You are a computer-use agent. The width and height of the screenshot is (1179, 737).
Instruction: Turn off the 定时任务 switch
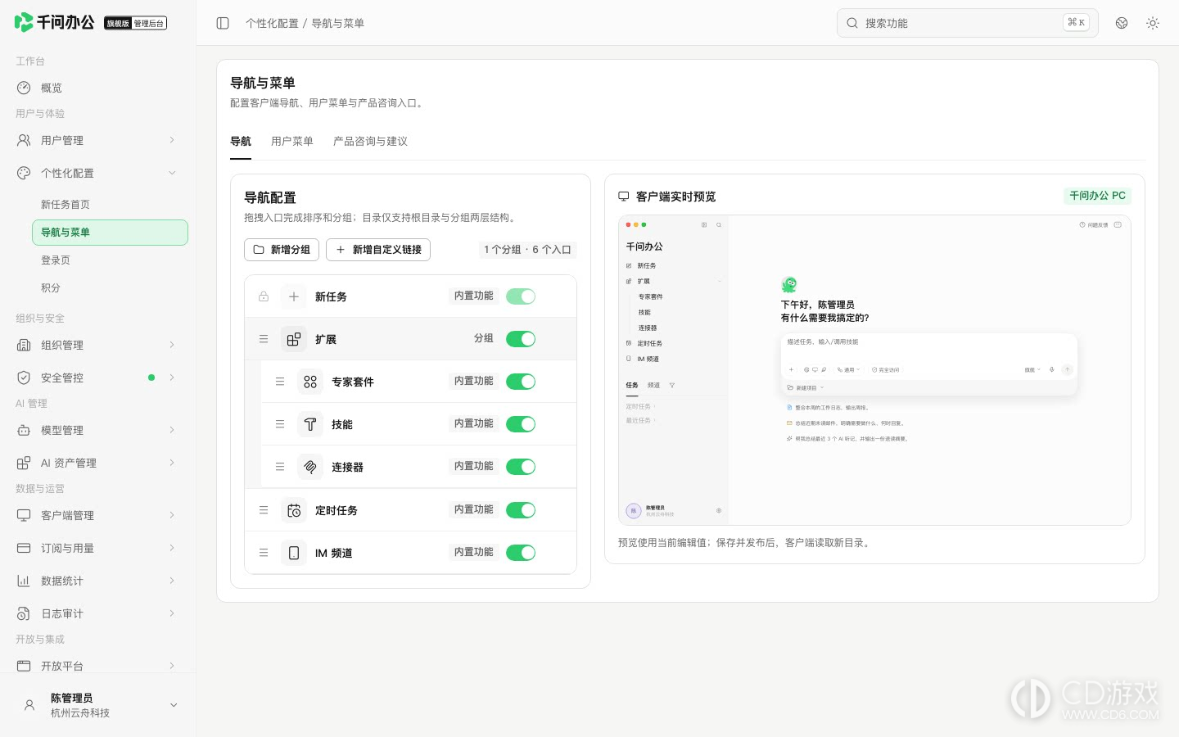point(521,510)
